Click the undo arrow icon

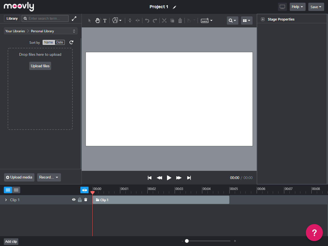[x=147, y=20]
